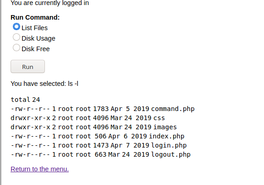Click the login.php filename in output
The width and height of the screenshot is (264, 185).
click(169, 145)
